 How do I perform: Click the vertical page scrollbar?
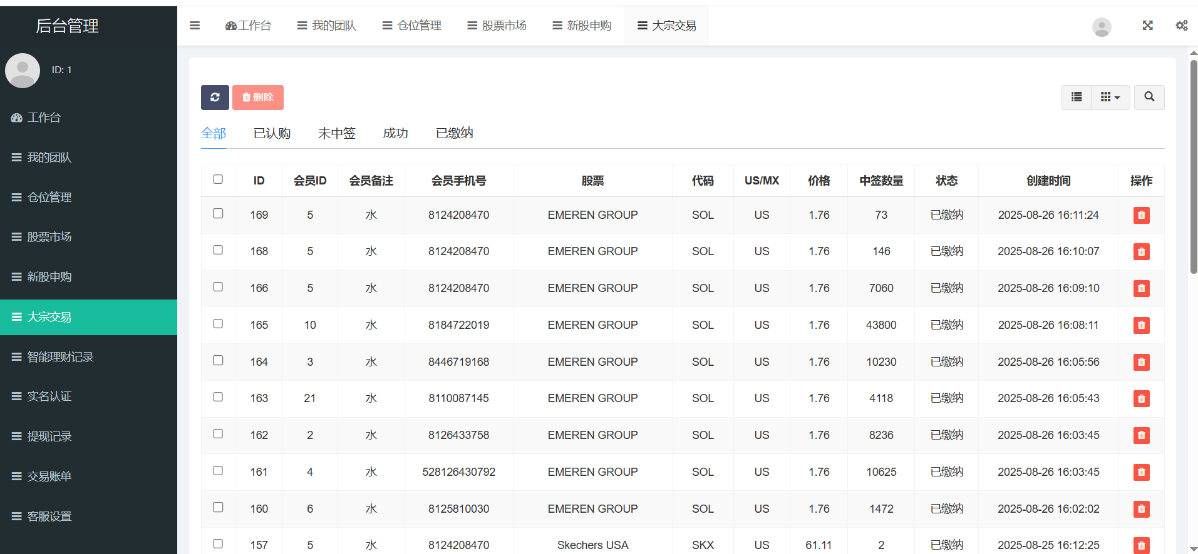(x=1193, y=167)
